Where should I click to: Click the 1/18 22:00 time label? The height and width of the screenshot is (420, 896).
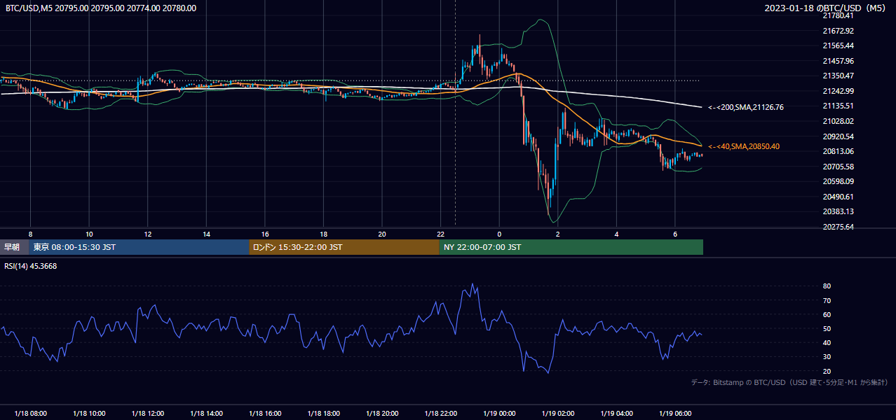click(x=440, y=414)
